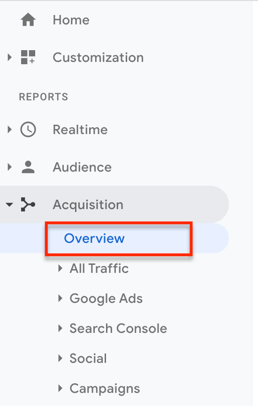Click the Acquisition branching arrows icon
258x406 pixels.
point(28,204)
